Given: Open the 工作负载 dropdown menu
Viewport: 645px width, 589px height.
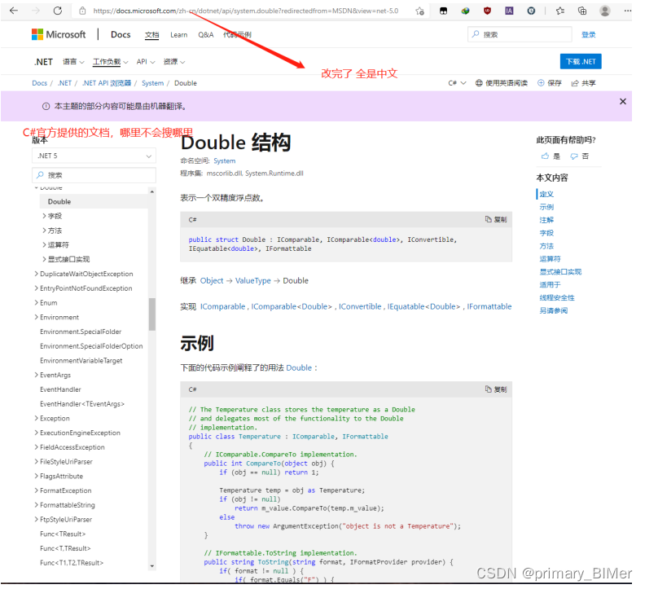Looking at the screenshot, I should pyautogui.click(x=110, y=62).
